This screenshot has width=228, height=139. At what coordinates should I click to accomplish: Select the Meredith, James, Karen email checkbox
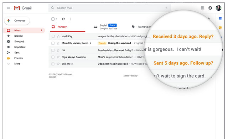tap(53, 43)
